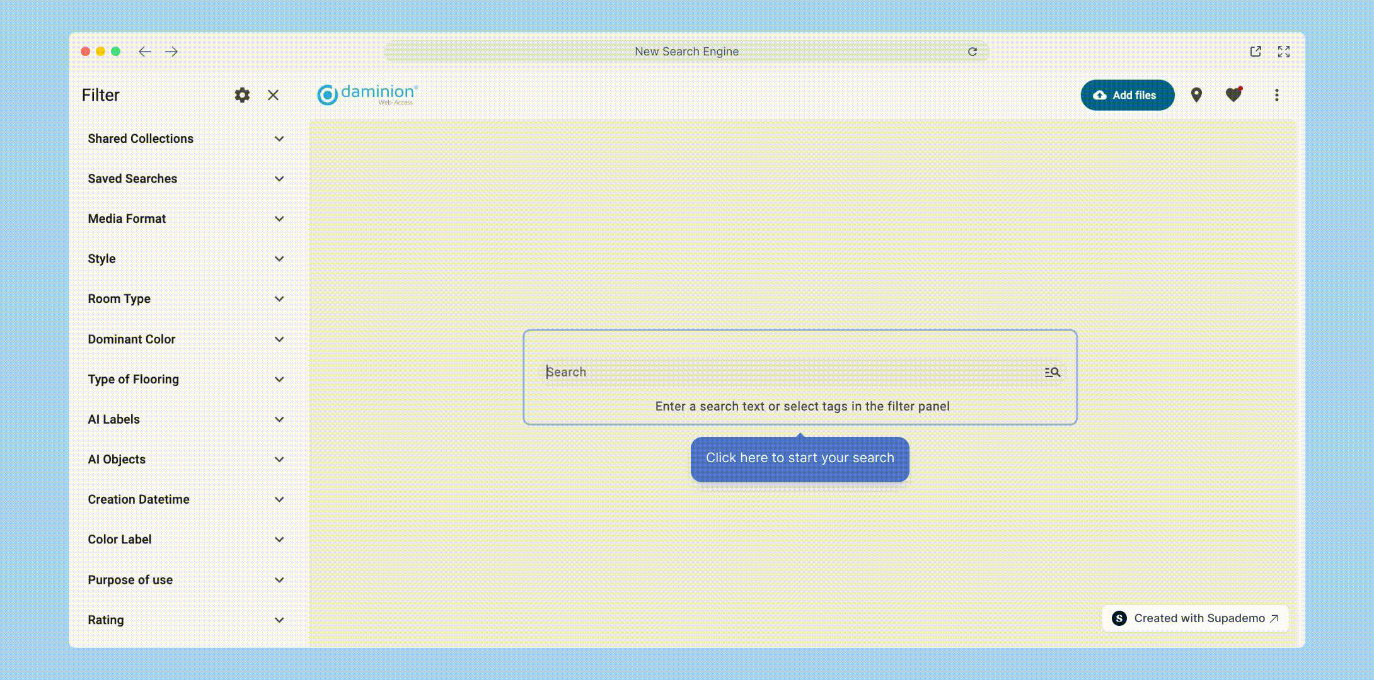Click the Daminion logo

367,94
